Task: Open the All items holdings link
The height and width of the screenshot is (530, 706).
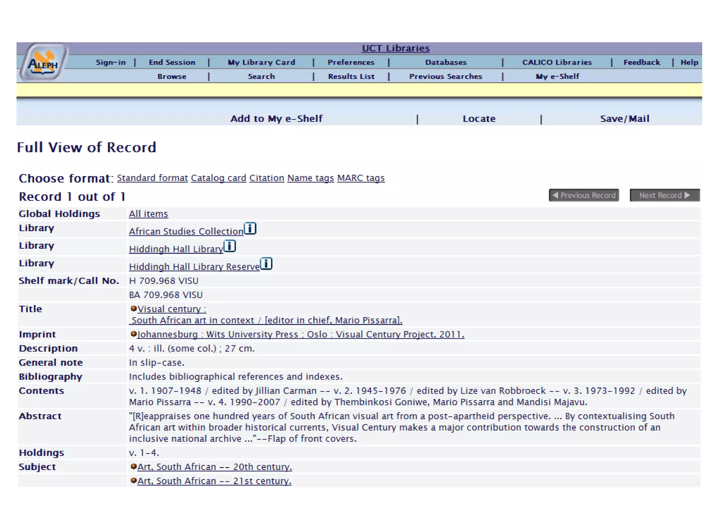Action: [148, 214]
